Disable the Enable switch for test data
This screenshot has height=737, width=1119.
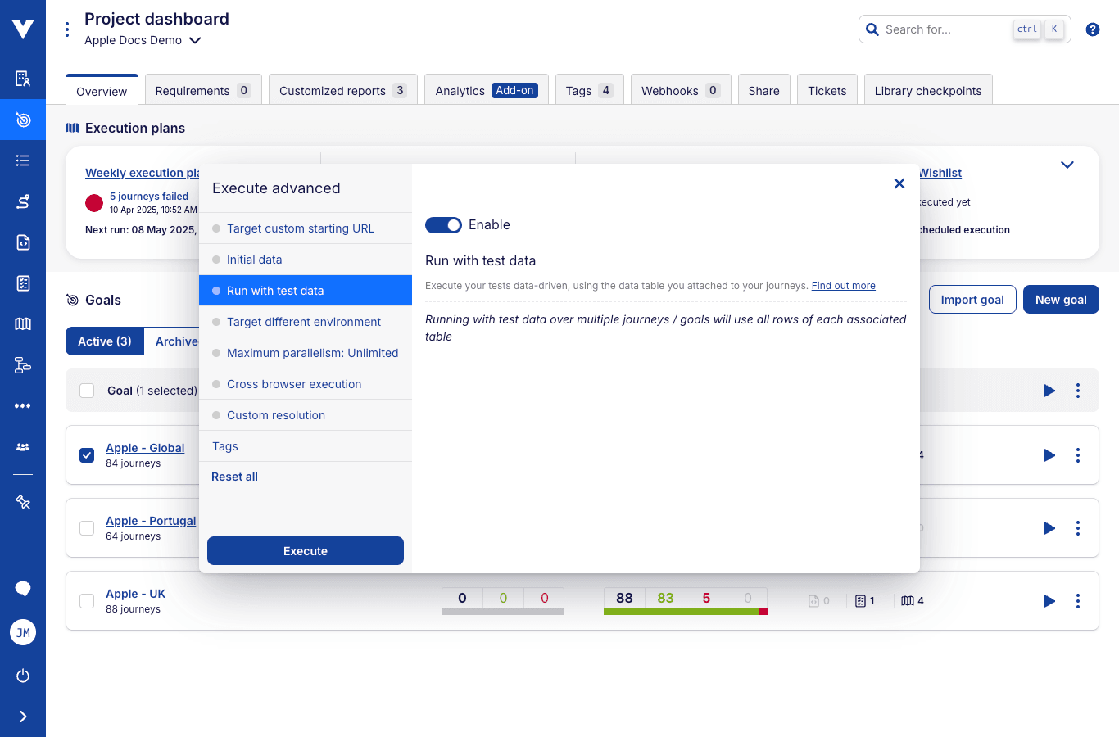click(443, 224)
